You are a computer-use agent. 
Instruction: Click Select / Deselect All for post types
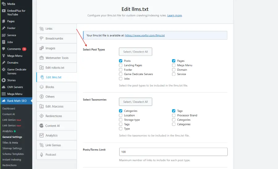coord(136,52)
